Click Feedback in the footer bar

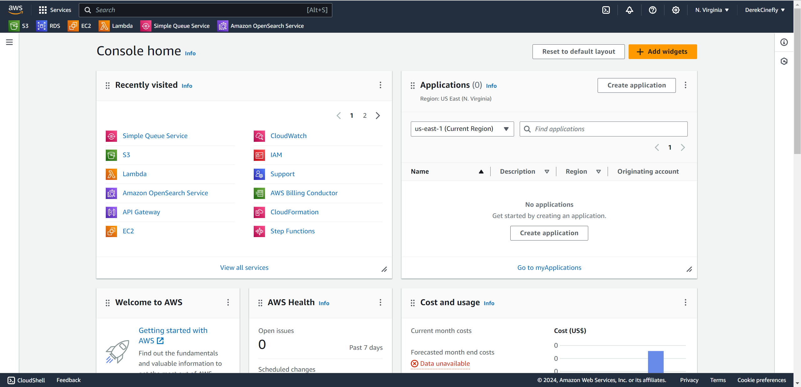pyautogui.click(x=69, y=380)
